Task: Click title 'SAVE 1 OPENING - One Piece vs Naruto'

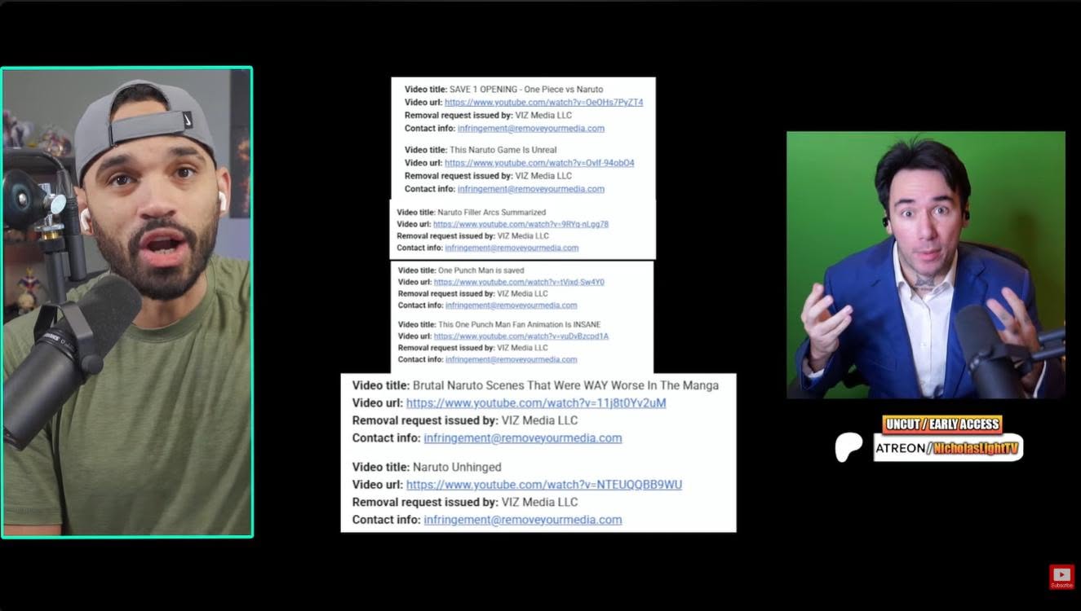Action: [526, 90]
